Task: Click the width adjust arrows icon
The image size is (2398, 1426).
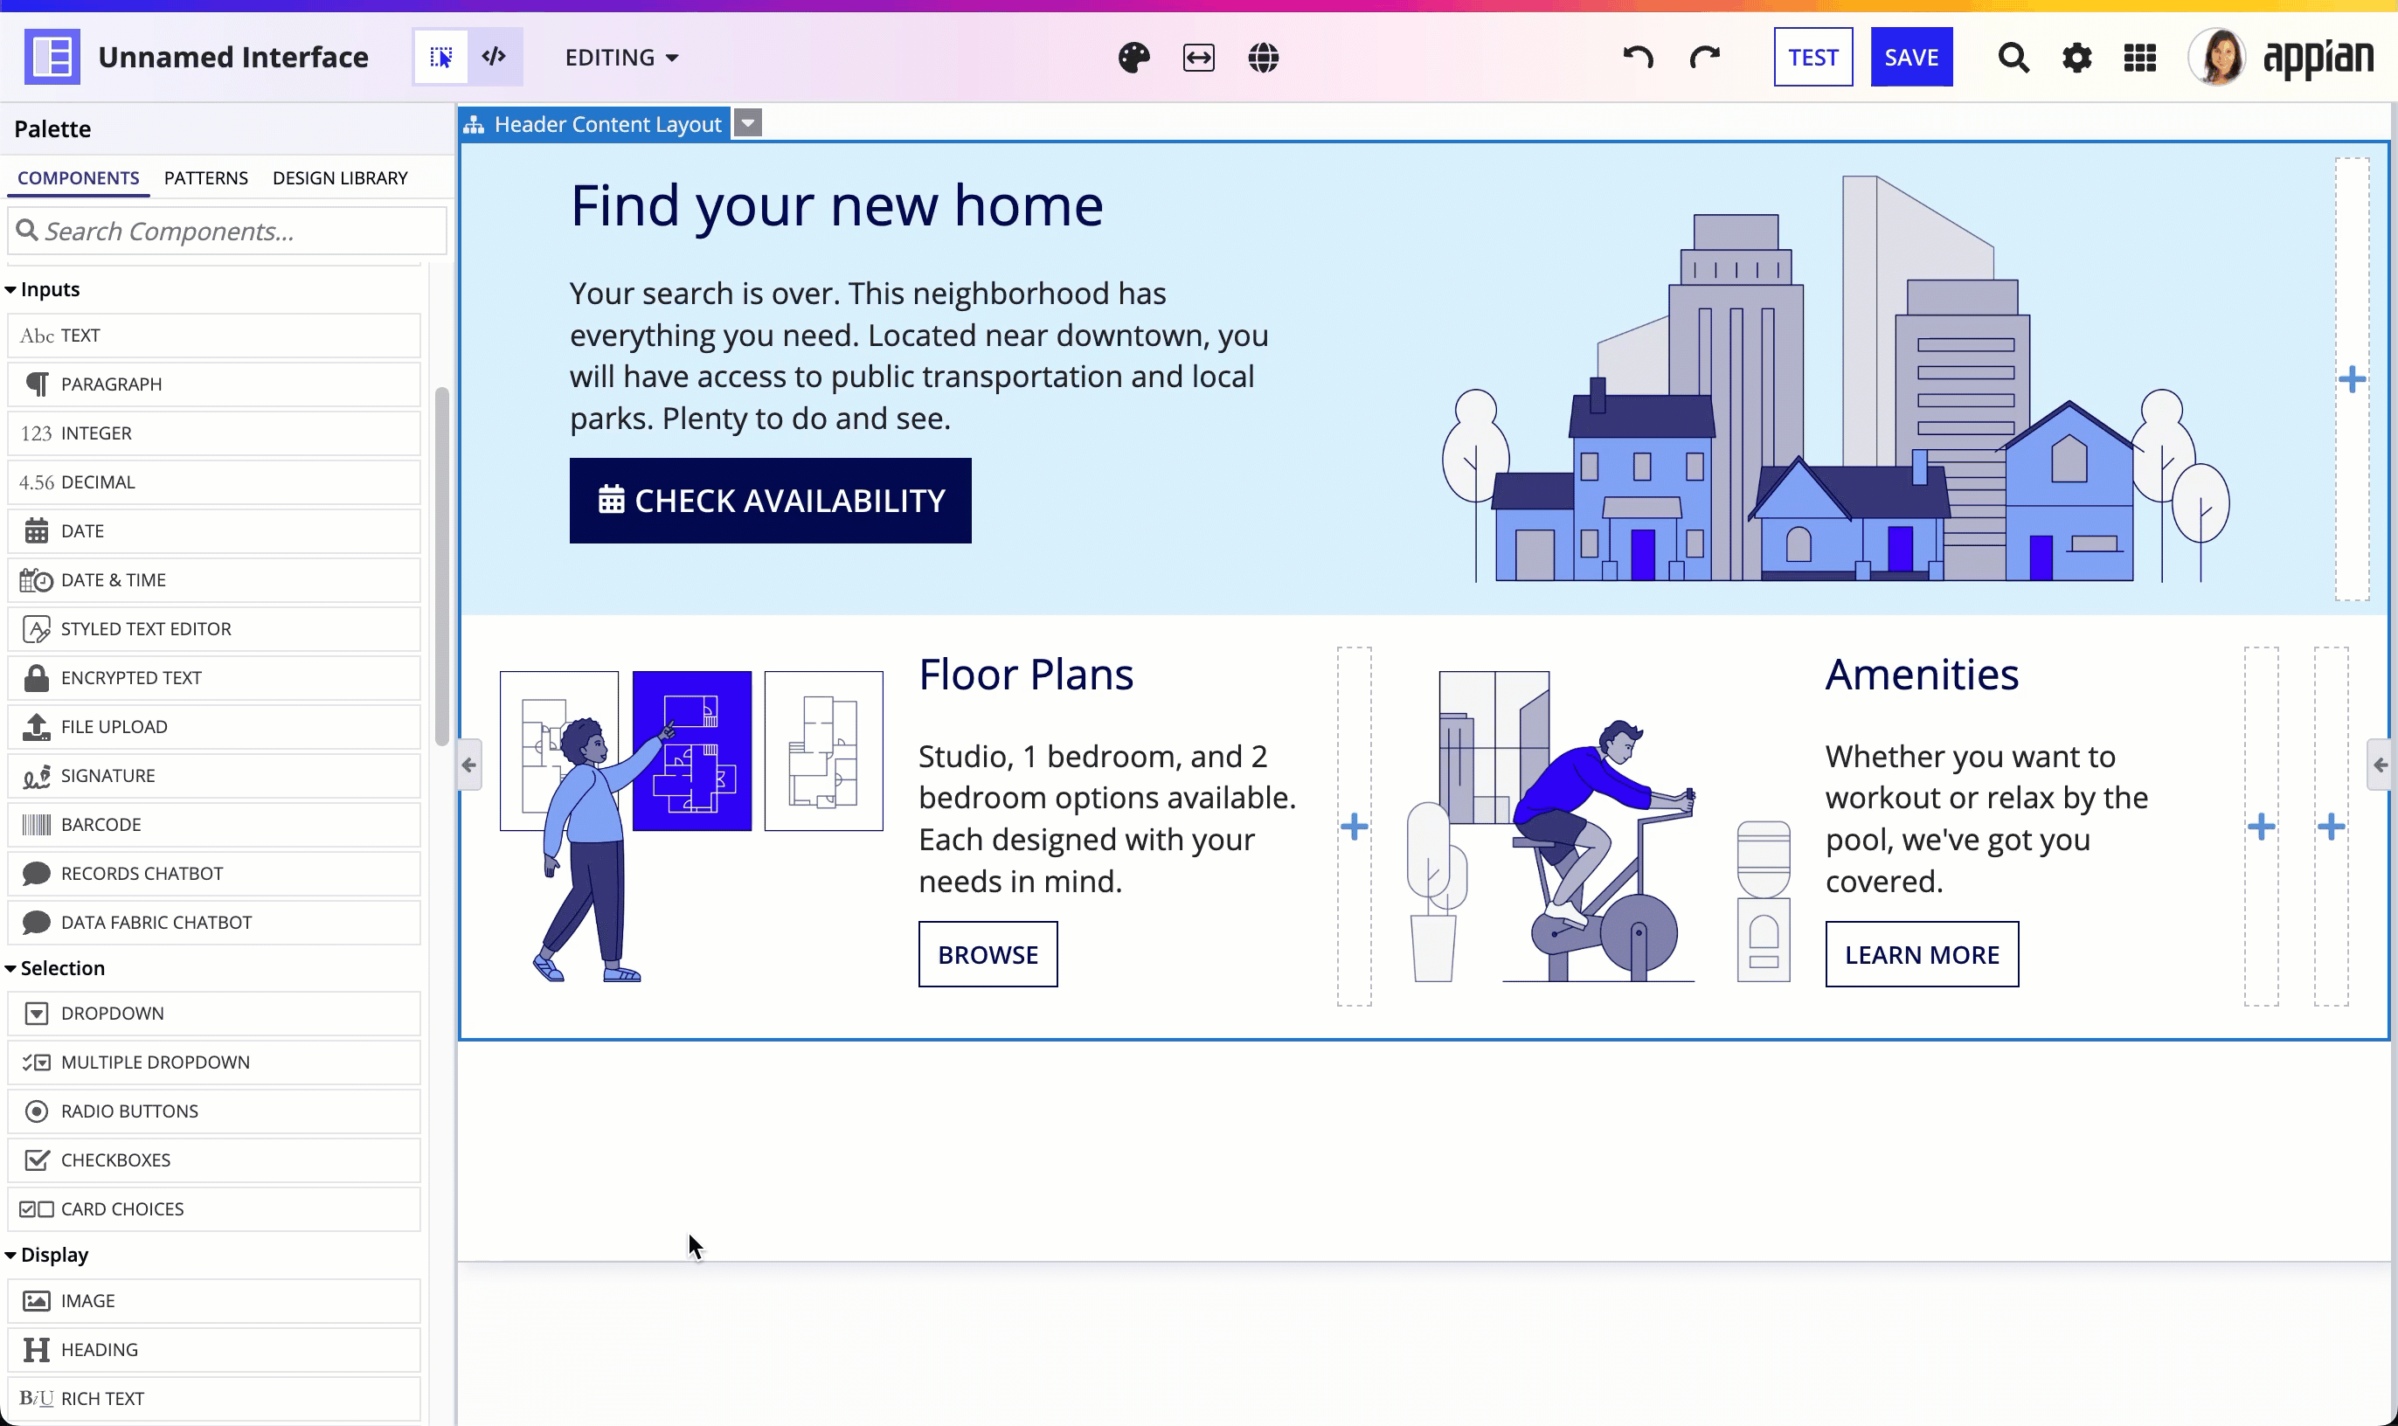Action: tap(1198, 58)
